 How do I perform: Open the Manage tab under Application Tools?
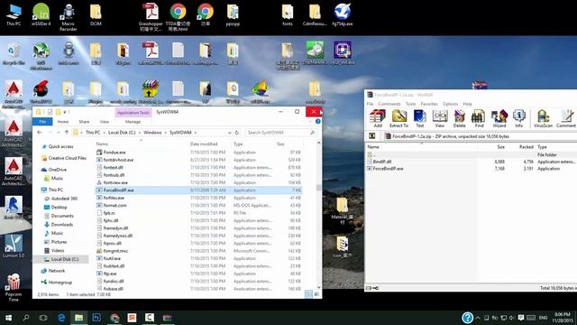pyautogui.click(x=133, y=122)
